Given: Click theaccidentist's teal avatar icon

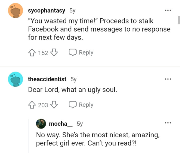Looking at the screenshot, I should [16, 79].
